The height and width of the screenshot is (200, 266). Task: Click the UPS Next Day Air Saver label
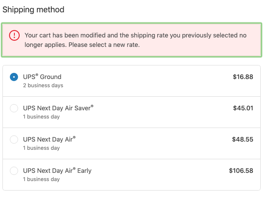pos(58,108)
